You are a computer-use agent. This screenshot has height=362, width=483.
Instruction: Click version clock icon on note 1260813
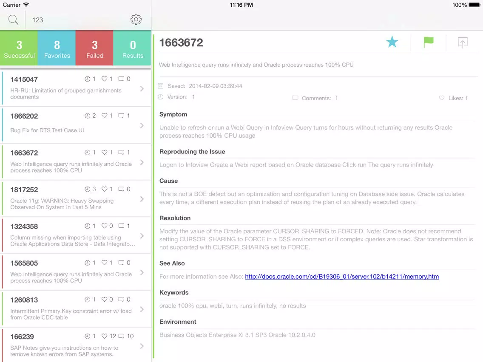(x=88, y=300)
